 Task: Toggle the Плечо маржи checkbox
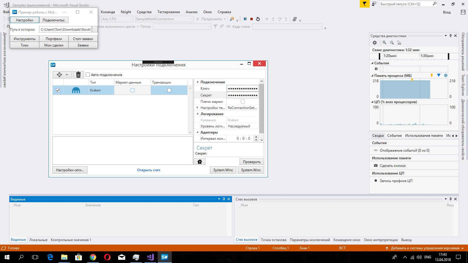click(242, 102)
